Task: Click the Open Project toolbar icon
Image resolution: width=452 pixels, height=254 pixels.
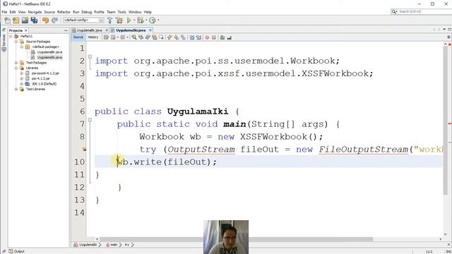Action: (25, 20)
